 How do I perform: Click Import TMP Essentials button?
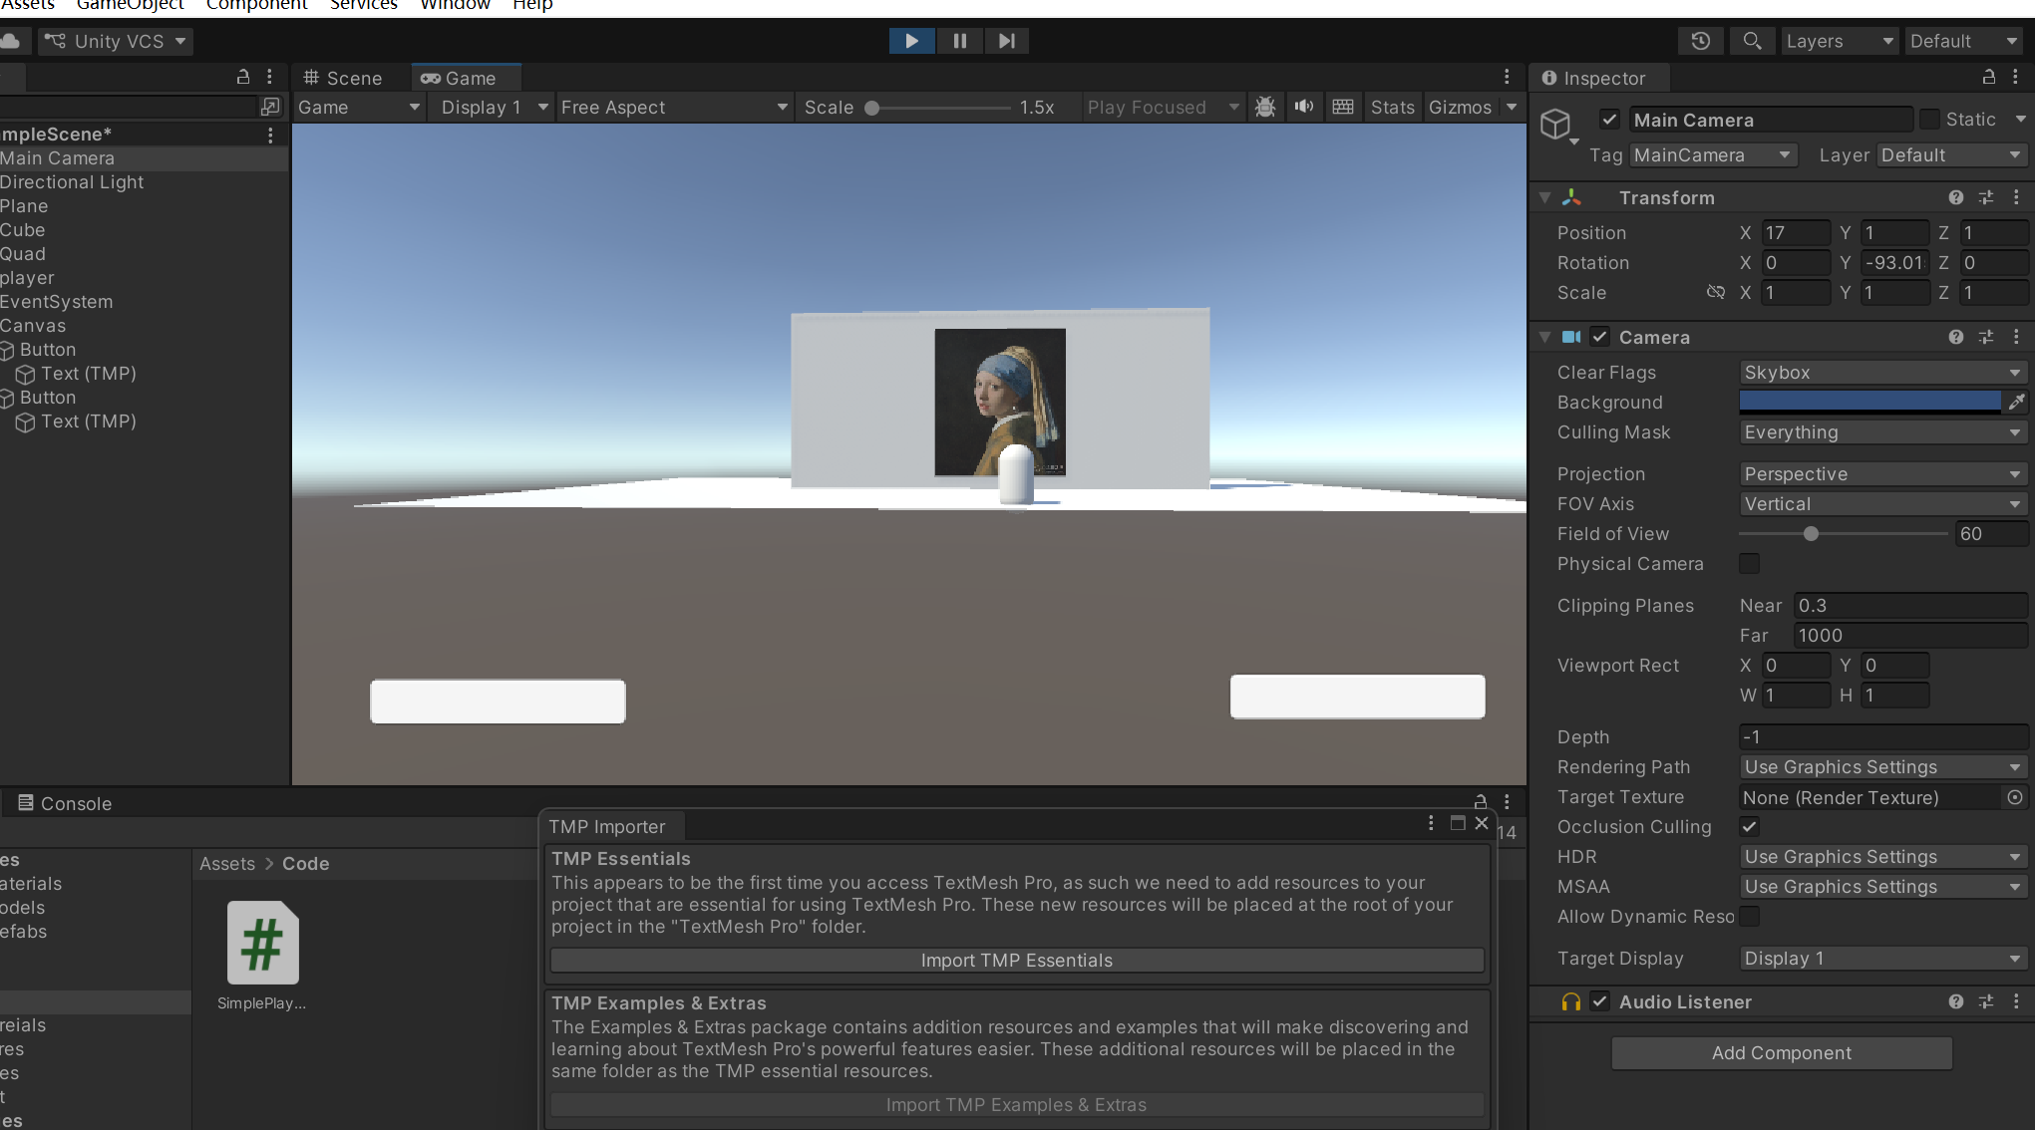pyautogui.click(x=1016, y=960)
